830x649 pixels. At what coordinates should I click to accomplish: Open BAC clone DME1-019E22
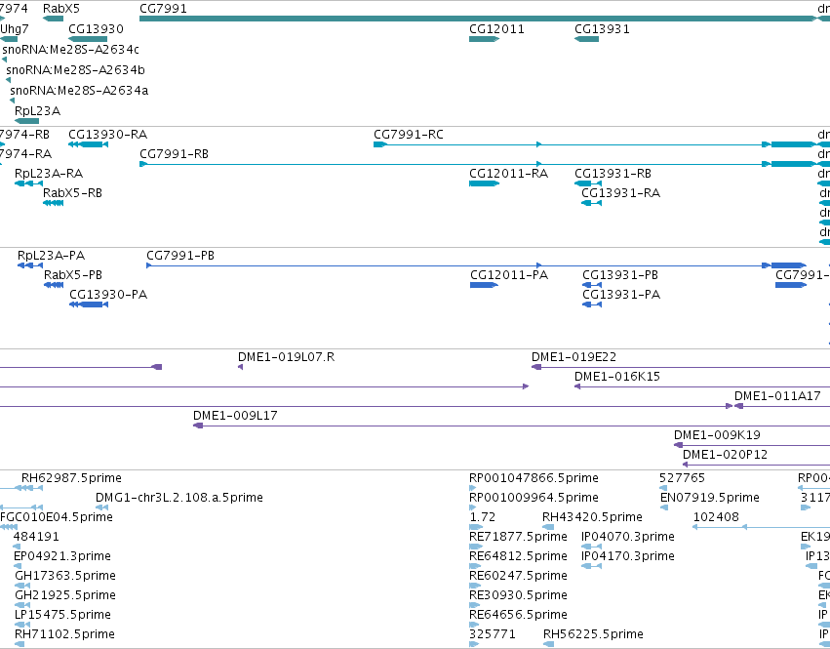tap(681, 367)
